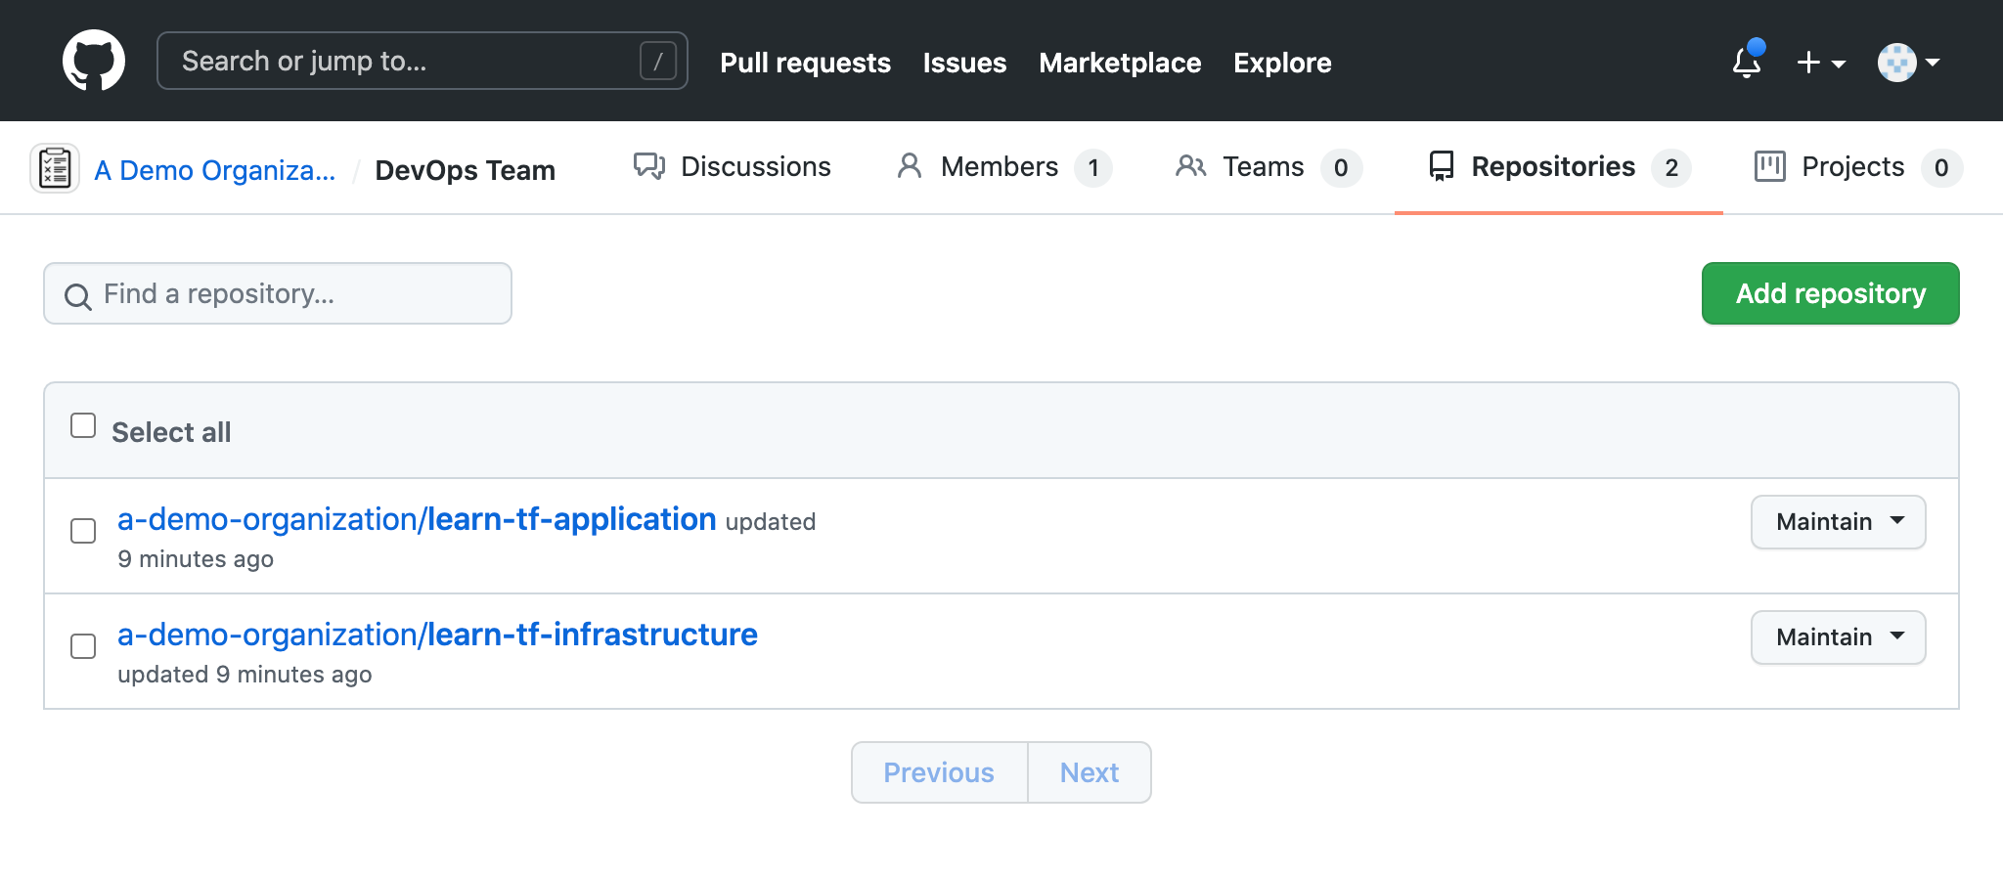Open the learn-tf-infrastructure repository link
This screenshot has width=2003, height=877.
[437, 635]
